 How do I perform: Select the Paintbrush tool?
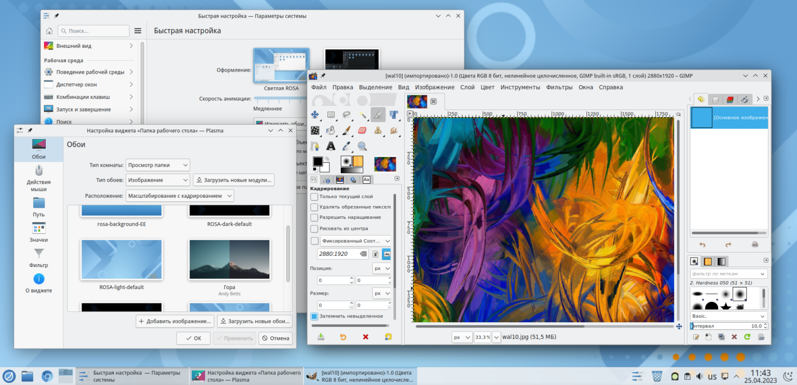point(347,130)
